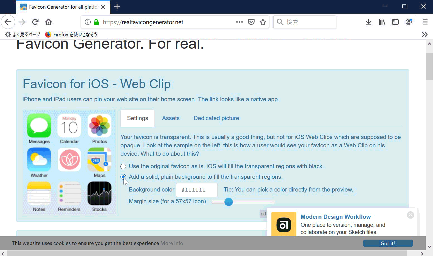Show more bookmarks toolbar items chevron

[425, 34]
